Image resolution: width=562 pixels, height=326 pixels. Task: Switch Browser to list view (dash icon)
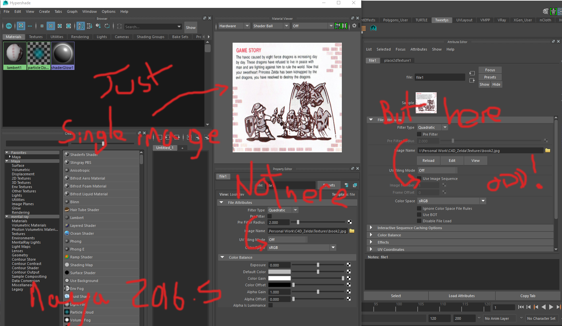coord(30,26)
